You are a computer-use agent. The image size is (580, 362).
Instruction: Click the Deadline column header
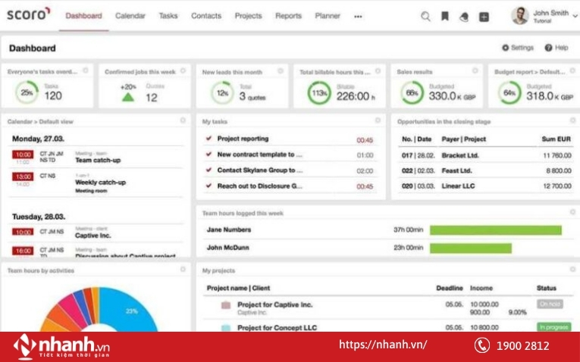pos(450,288)
